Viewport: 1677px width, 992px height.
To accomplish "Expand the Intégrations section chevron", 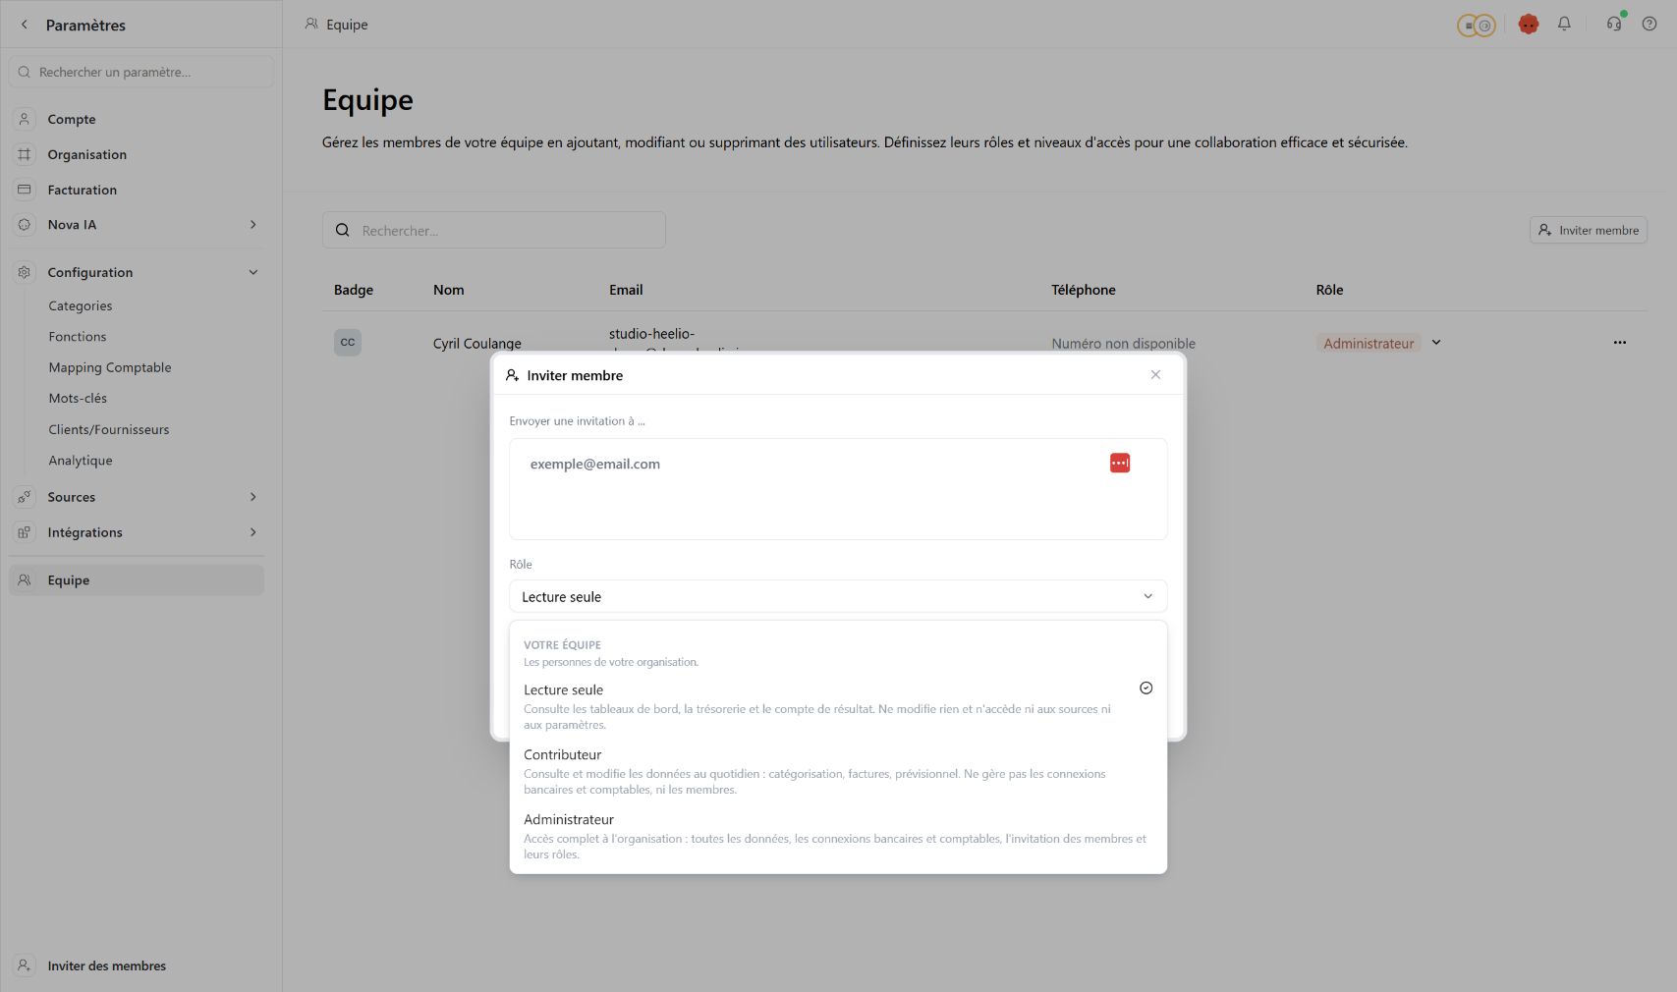I will (x=253, y=532).
